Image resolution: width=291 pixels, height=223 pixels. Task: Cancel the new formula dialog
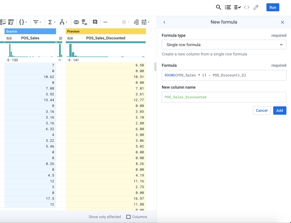coord(262,111)
